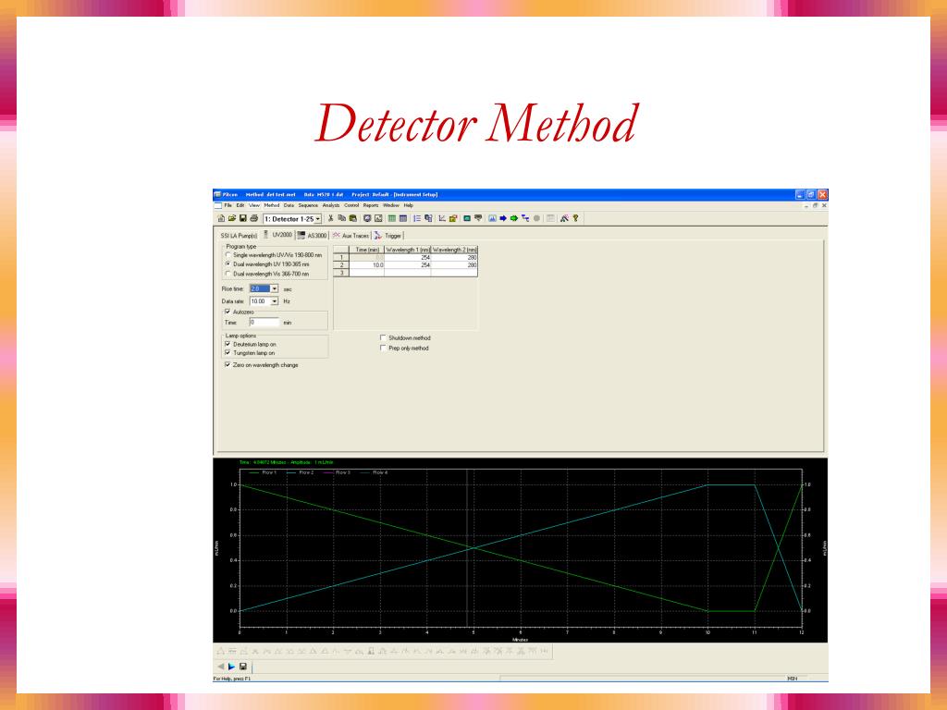Click the Flow 4 legend entry
This screenshot has width=947, height=710.
(374, 472)
